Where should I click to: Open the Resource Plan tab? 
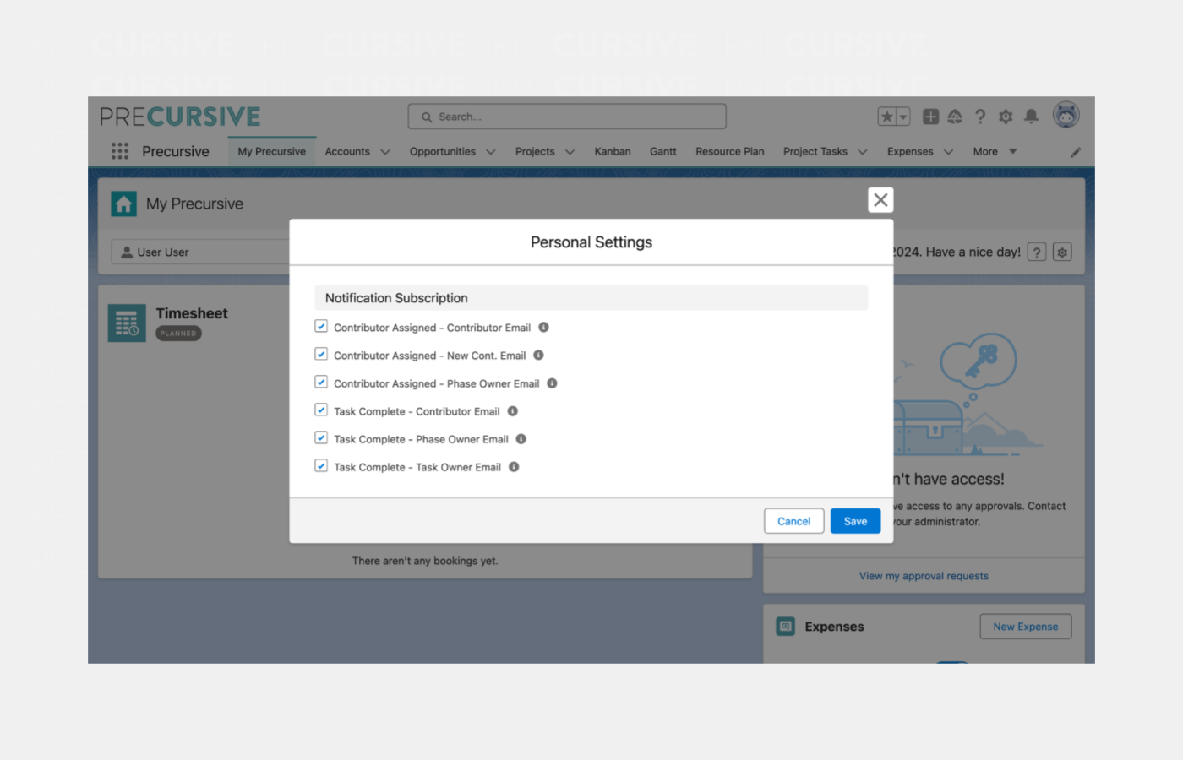(x=729, y=152)
